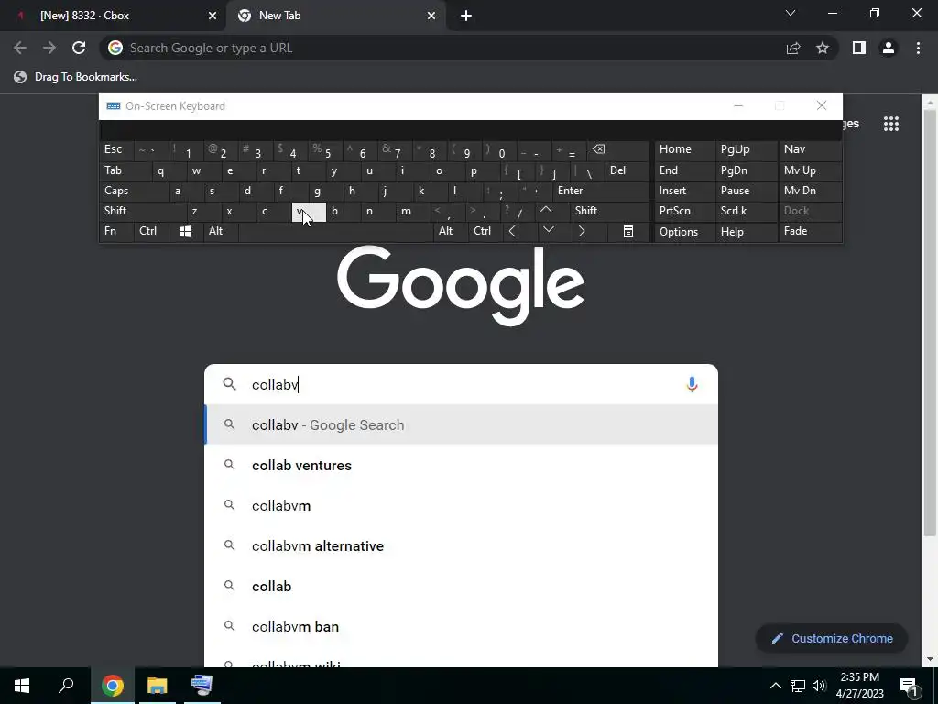Click the Chrome taskbar icon

(x=113, y=686)
